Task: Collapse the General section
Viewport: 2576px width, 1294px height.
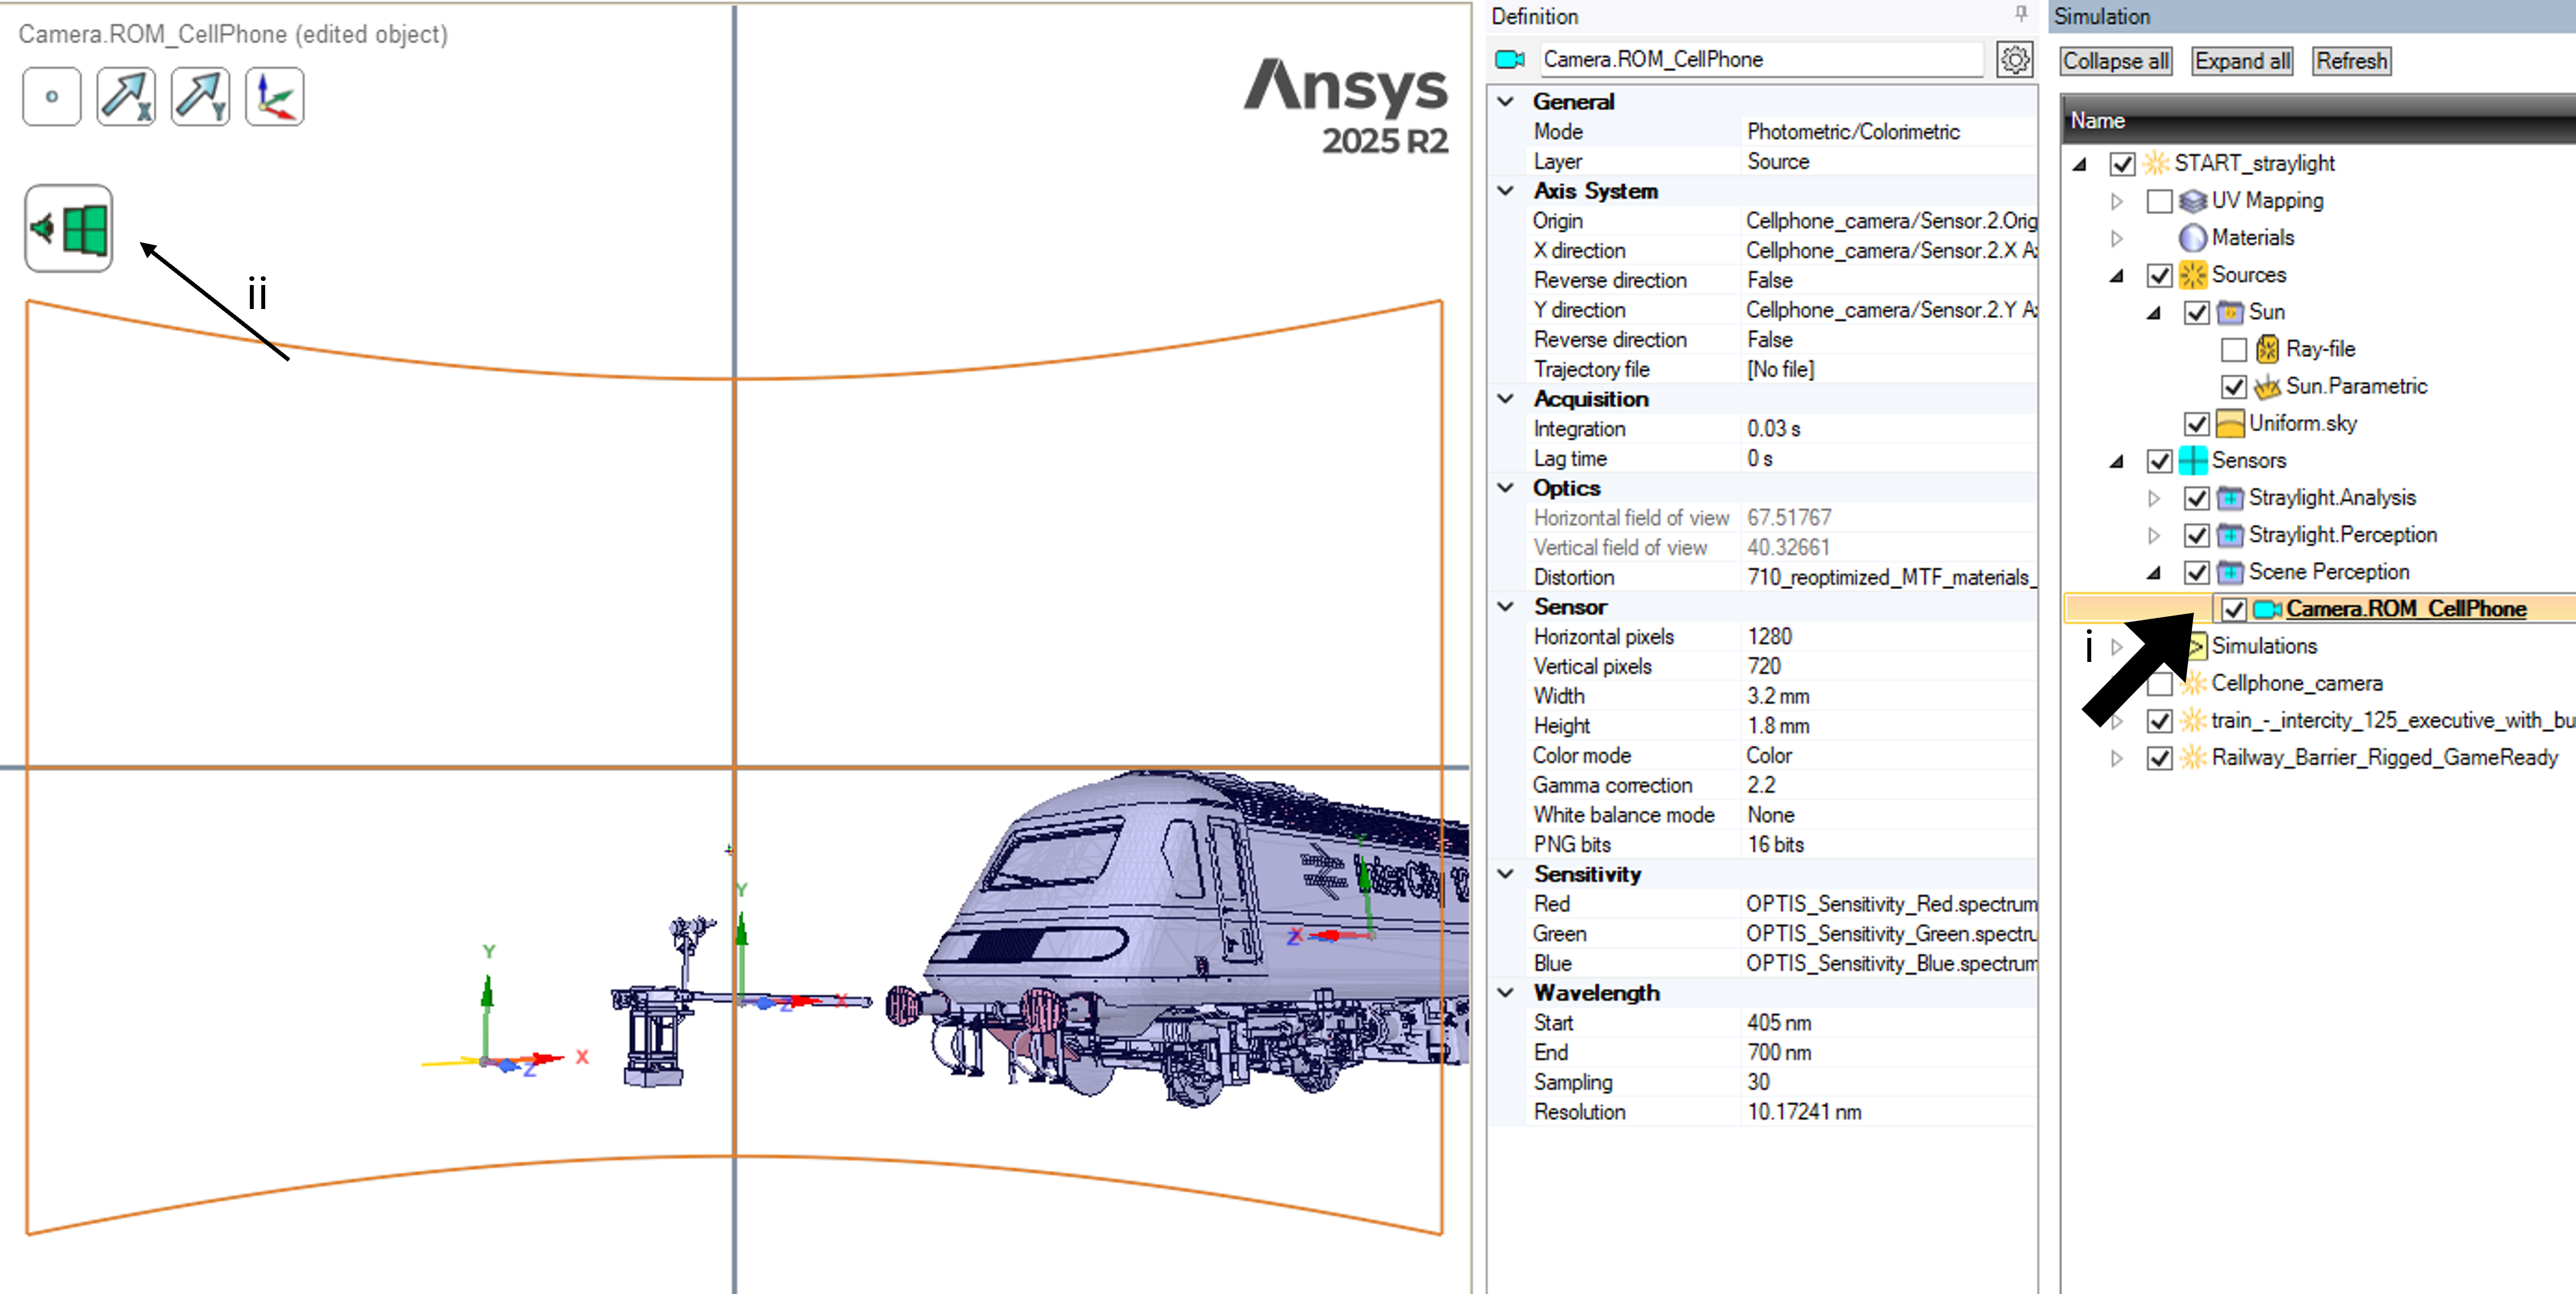Action: (1505, 102)
